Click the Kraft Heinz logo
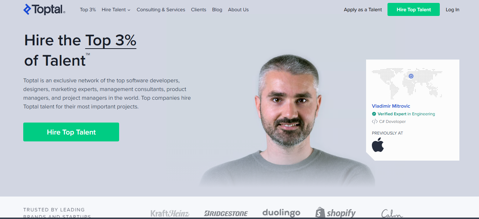Screen dimensions: 479x219 [x=170, y=213]
